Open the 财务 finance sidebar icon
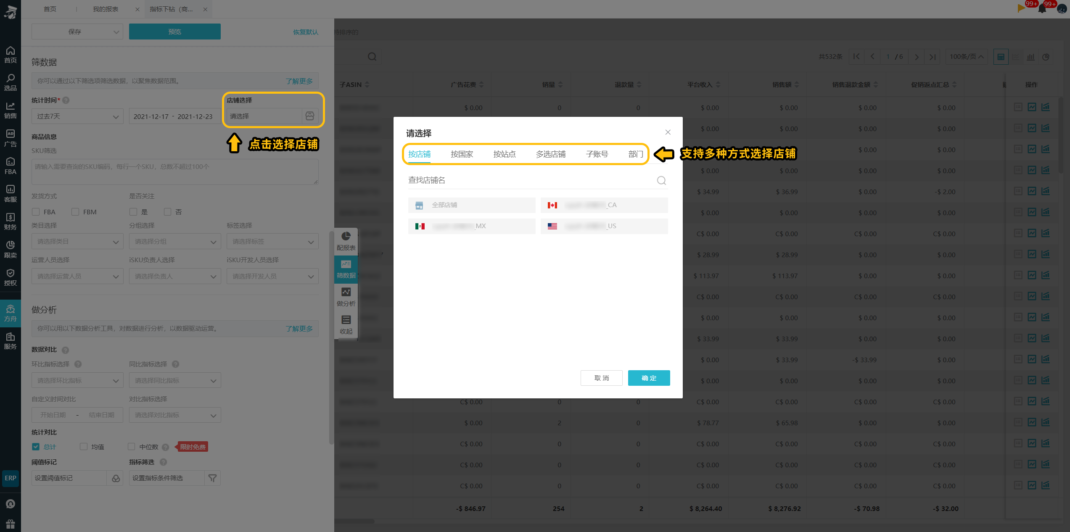 coord(10,221)
